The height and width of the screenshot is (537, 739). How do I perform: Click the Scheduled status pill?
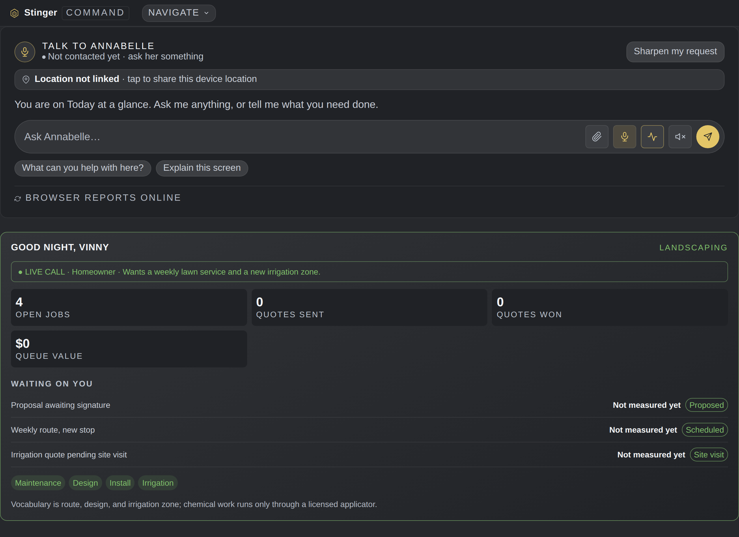704,430
